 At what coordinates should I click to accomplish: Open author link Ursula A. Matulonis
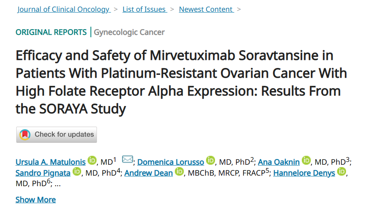pos(51,162)
